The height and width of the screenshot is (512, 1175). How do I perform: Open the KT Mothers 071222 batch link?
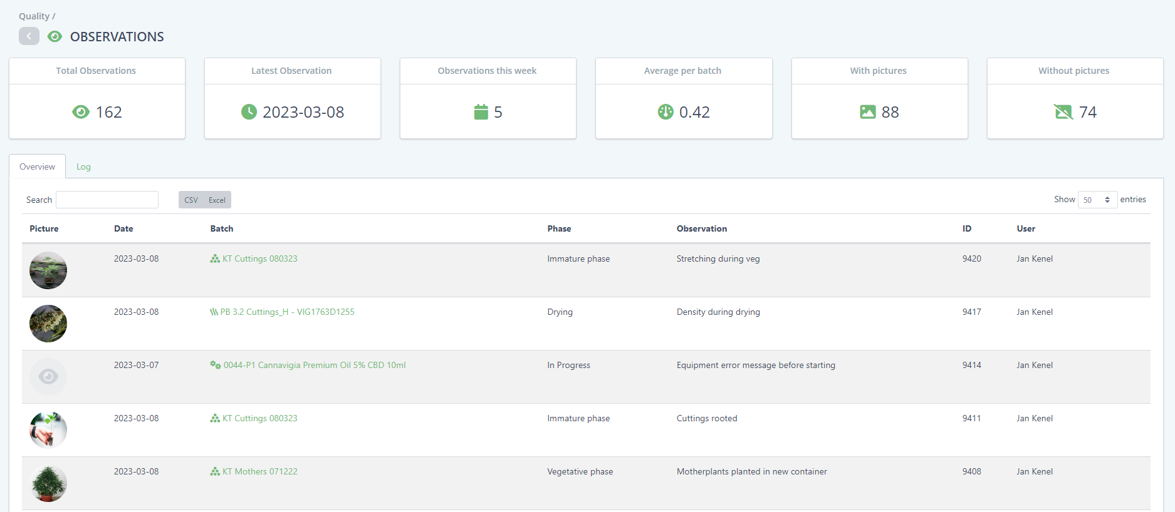click(x=259, y=471)
